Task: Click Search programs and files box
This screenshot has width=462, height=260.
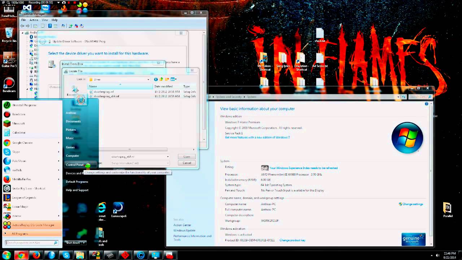Action: tap(31, 243)
